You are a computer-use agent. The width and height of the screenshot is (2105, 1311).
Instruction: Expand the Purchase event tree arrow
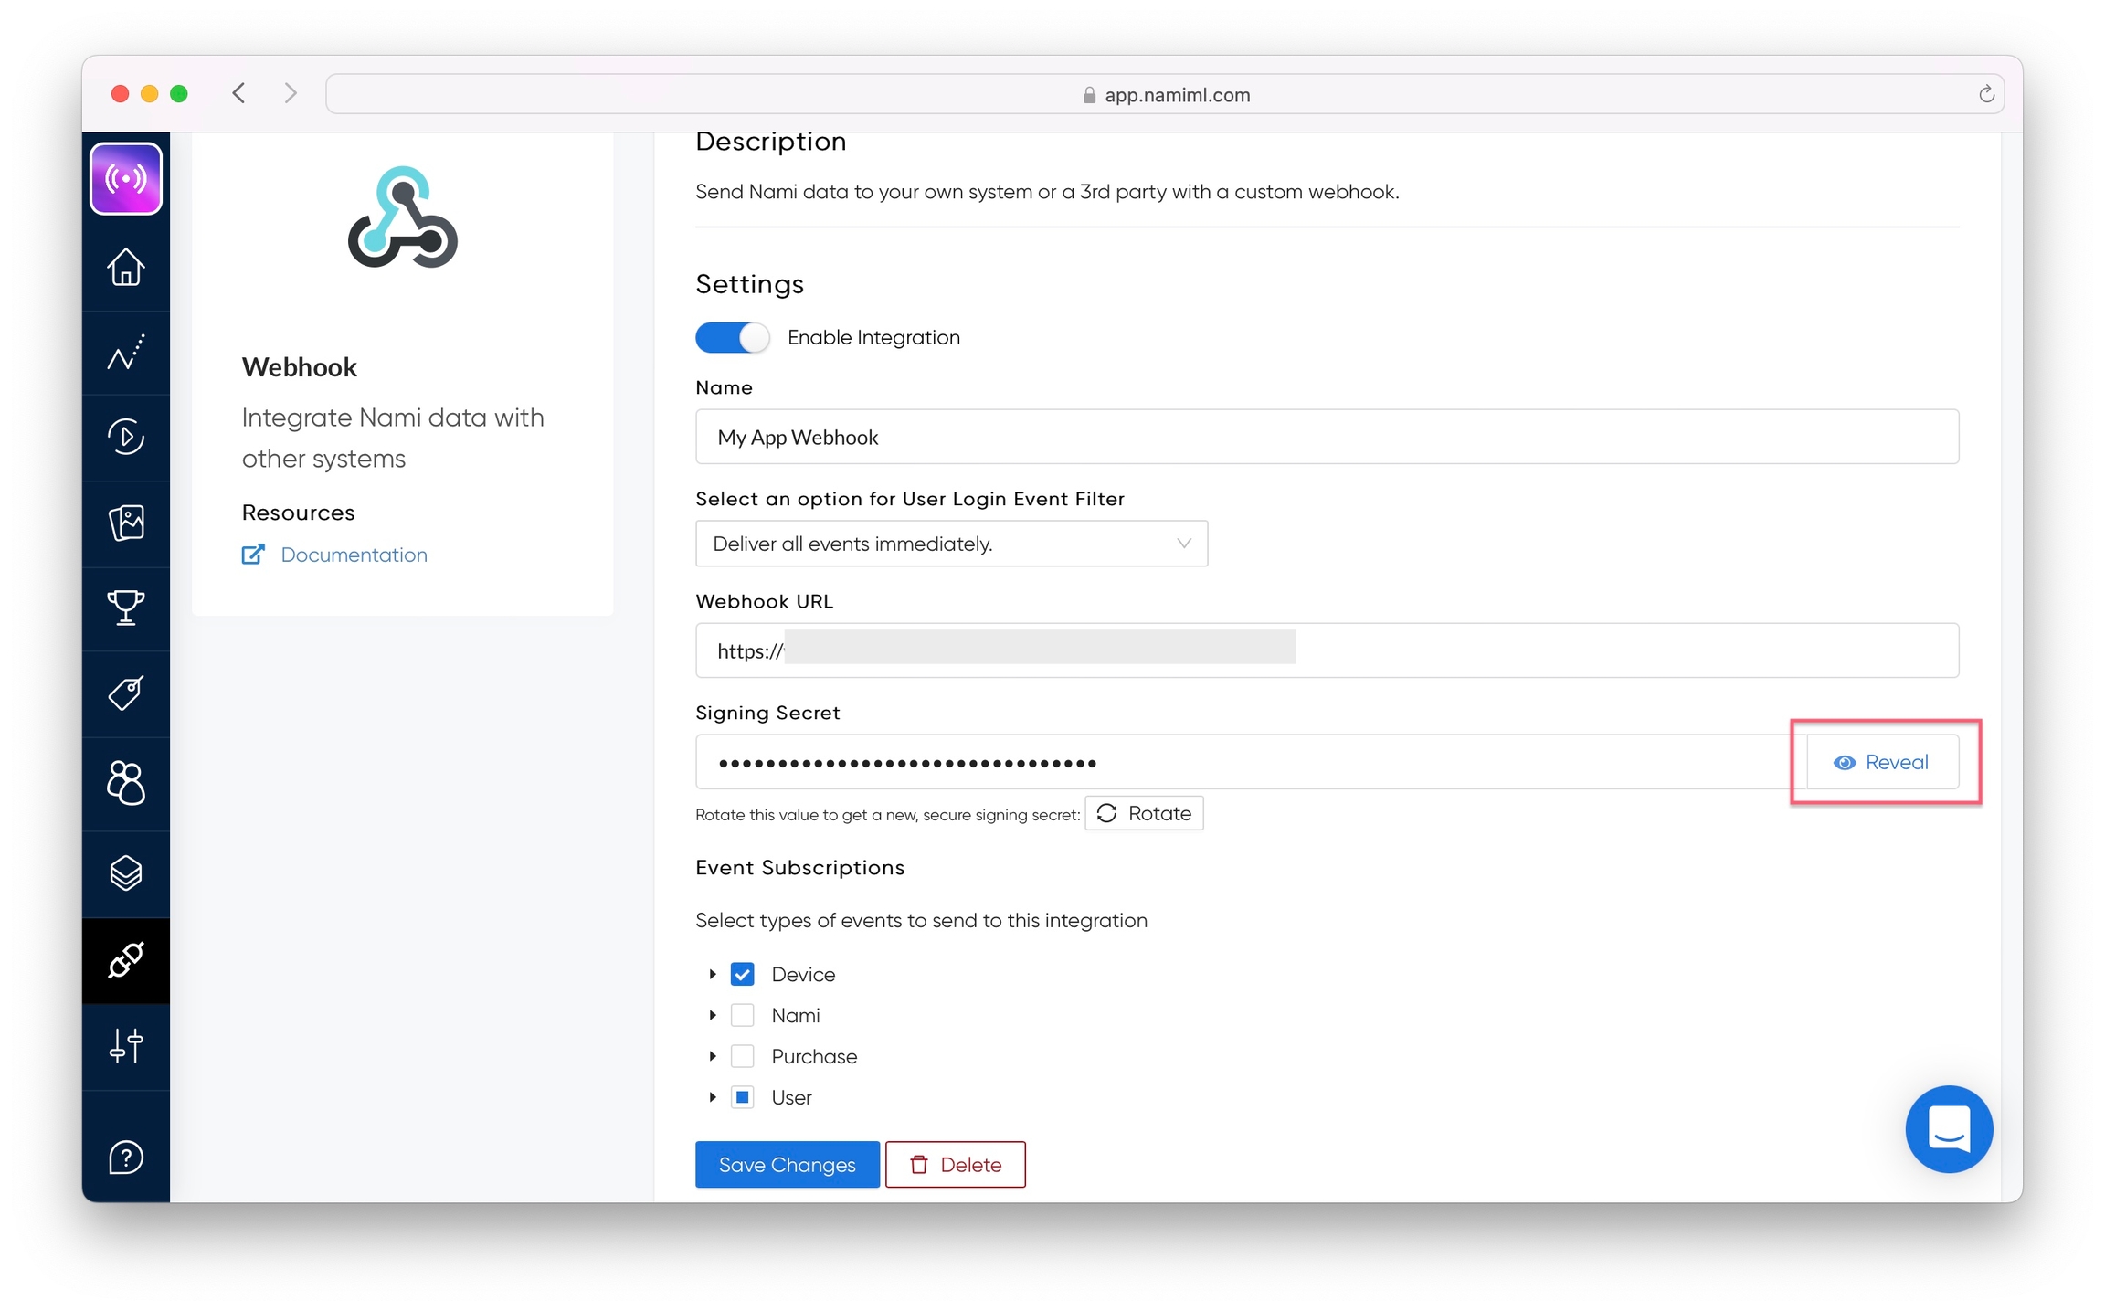pos(713,1057)
